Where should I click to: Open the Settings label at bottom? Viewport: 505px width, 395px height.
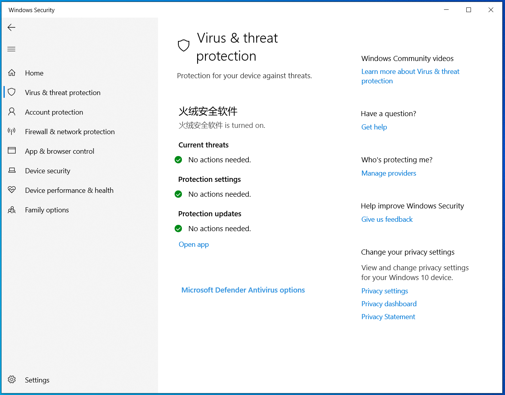pyautogui.click(x=37, y=380)
